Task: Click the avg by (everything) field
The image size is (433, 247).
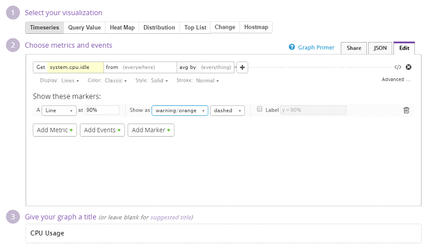Action: tap(206, 67)
